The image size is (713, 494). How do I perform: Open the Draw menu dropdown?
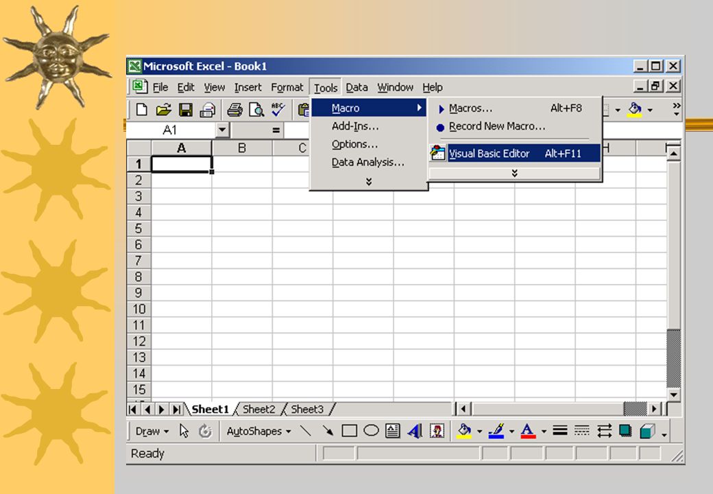(152, 432)
